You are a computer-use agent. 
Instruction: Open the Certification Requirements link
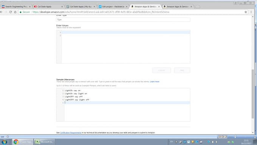click(71, 133)
